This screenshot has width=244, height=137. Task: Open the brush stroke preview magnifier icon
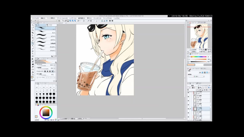click(x=56, y=62)
